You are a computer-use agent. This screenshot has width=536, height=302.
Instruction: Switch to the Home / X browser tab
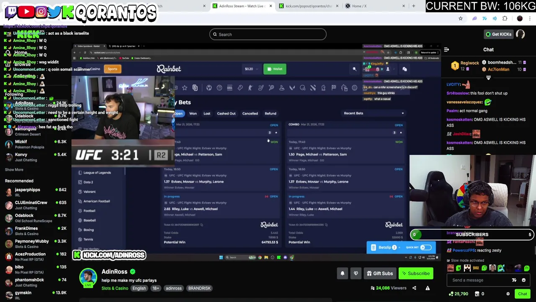pos(375,6)
